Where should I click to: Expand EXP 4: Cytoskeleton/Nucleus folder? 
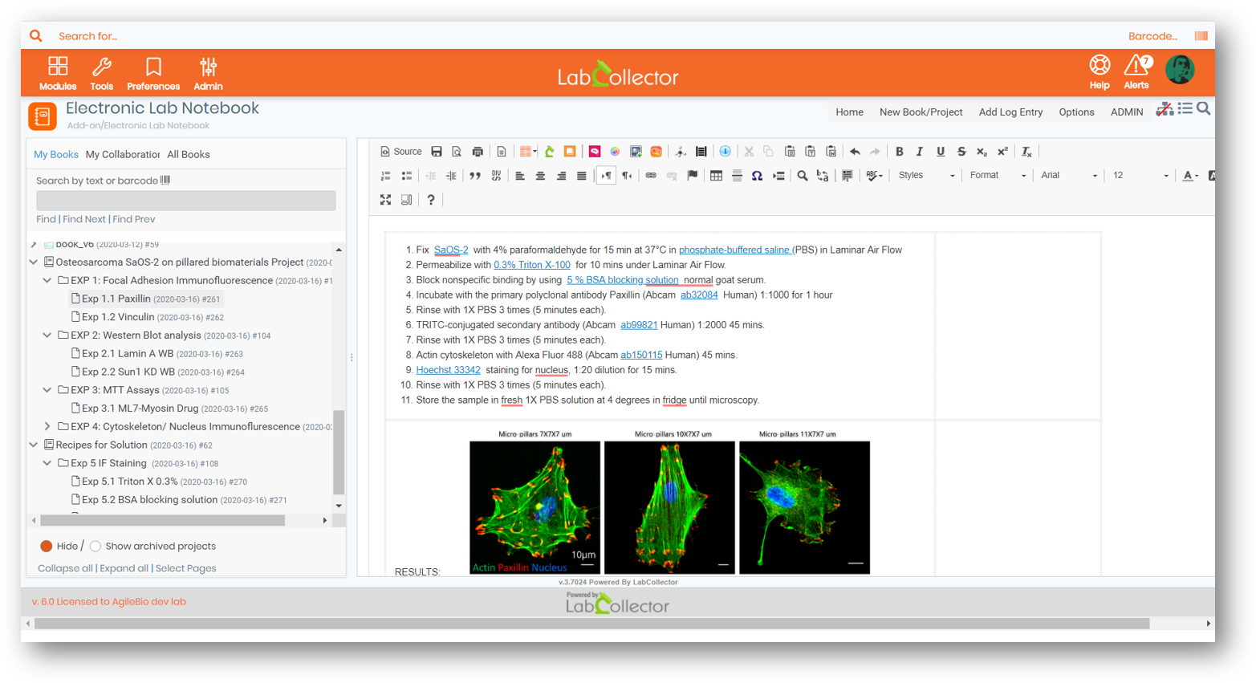[x=47, y=427]
